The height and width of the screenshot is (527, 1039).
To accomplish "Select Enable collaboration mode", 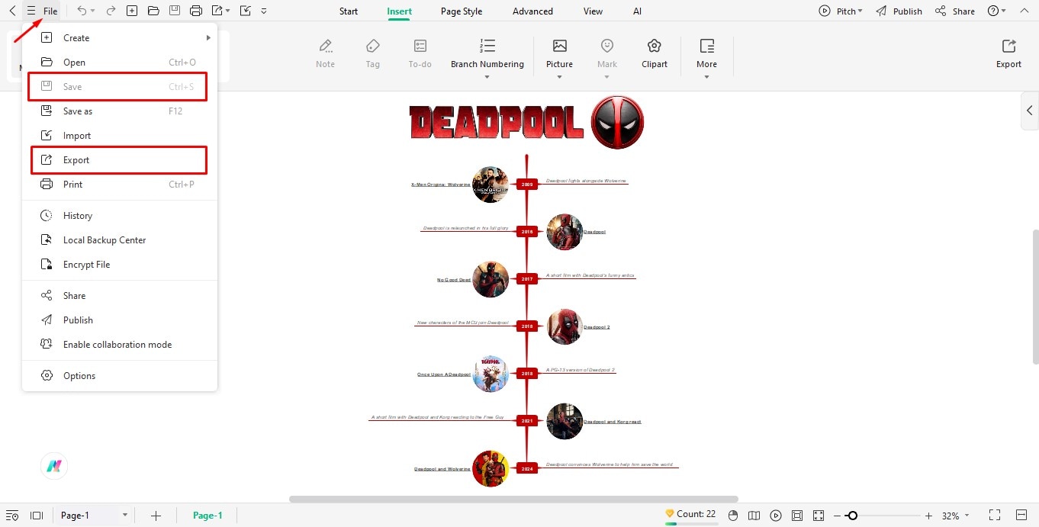I will click(x=120, y=344).
